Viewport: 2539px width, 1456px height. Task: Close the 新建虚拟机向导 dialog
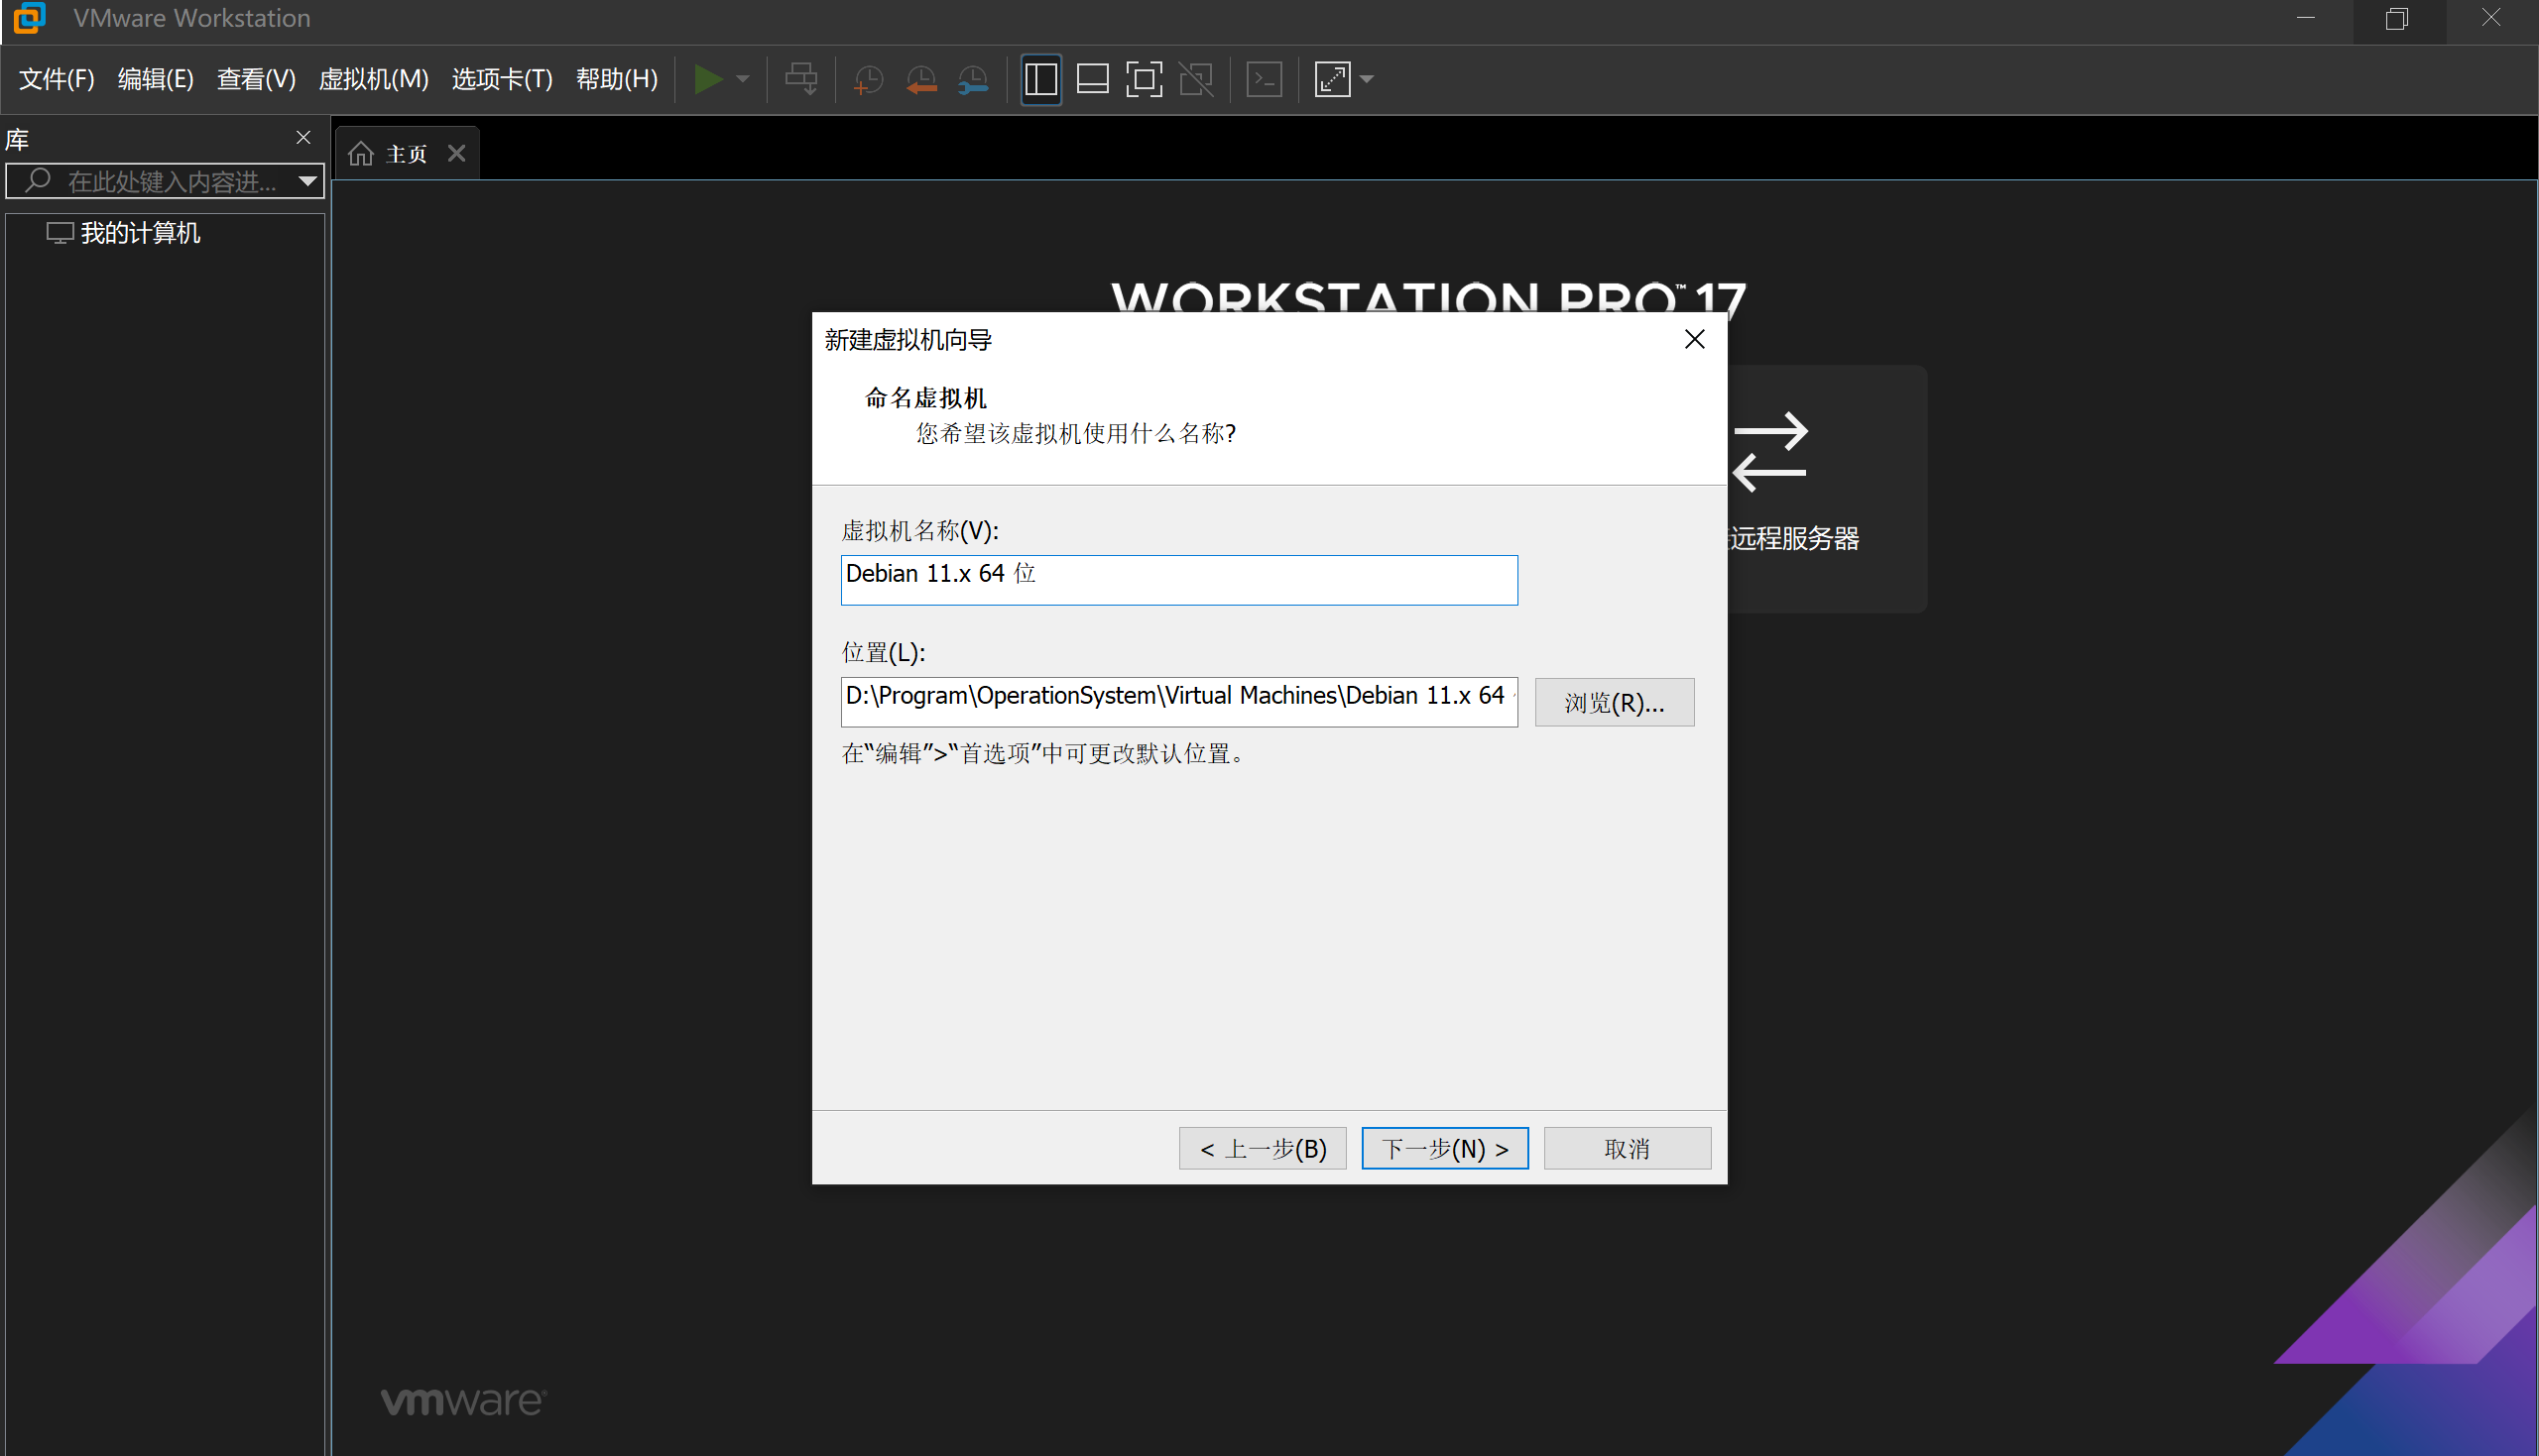click(x=1694, y=340)
